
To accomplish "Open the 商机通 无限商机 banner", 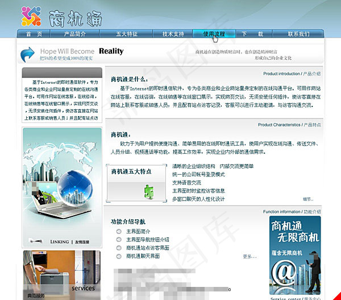I will click(295, 255).
